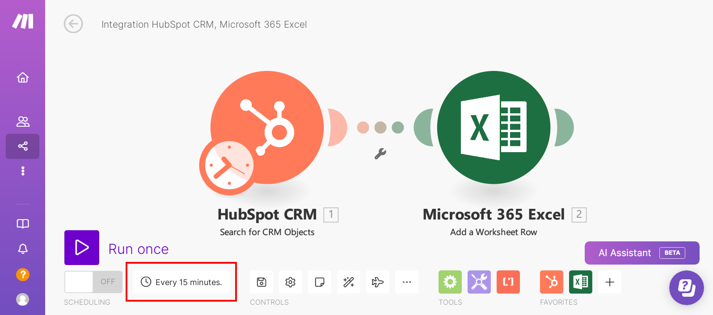The height and width of the screenshot is (315, 713).
Task: Click the Microsoft 365 Excel module circle
Action: (494, 127)
